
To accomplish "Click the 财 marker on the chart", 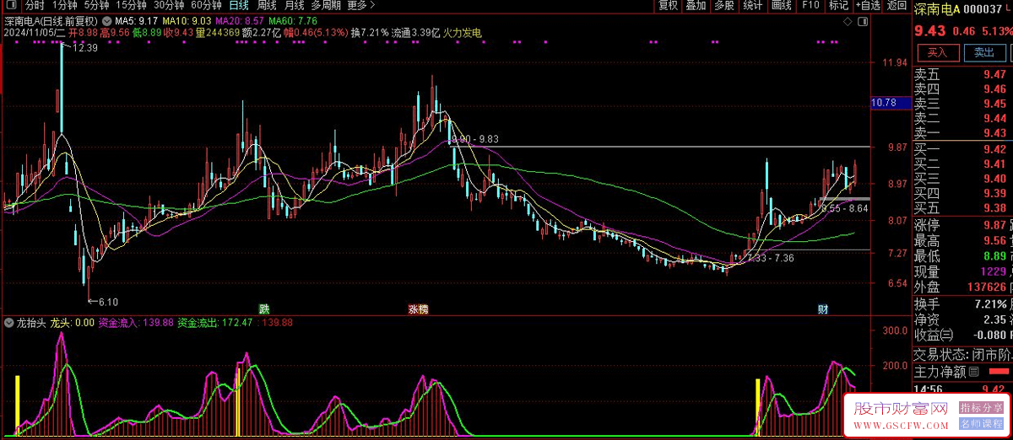I will 822,309.
